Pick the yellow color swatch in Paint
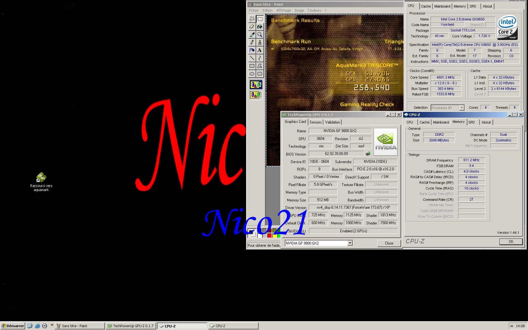Viewport: 528px width, 330px height. [274, 235]
